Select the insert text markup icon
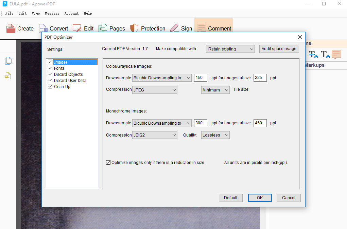This screenshot has height=229, width=347. click(325, 54)
